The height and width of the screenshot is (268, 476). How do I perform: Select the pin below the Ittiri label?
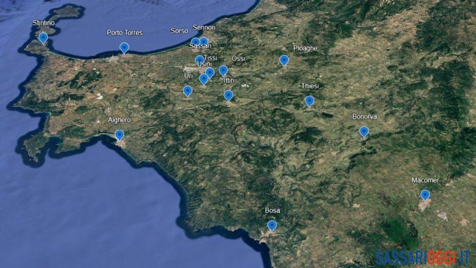coord(229,96)
